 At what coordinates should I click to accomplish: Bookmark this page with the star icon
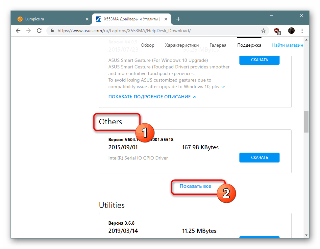[x=263, y=31]
